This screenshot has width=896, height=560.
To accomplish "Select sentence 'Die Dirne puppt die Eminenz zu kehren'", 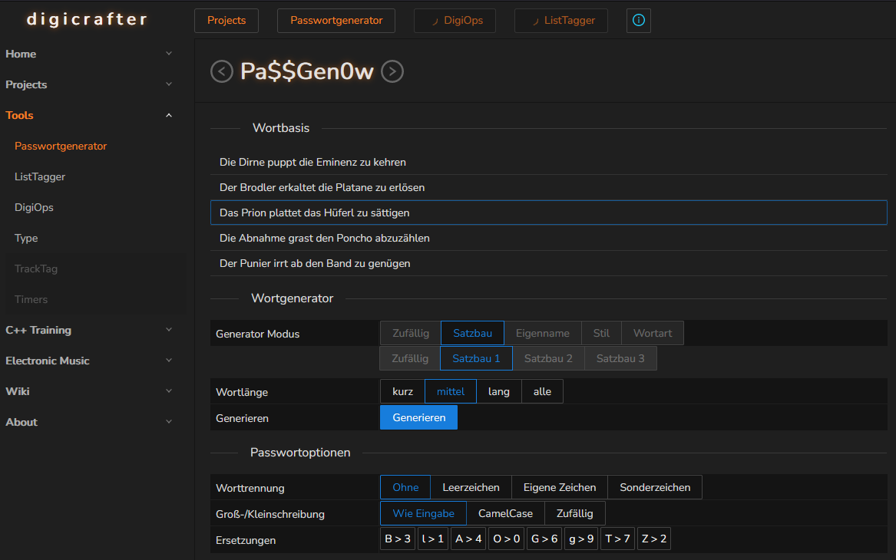I will [x=548, y=162].
